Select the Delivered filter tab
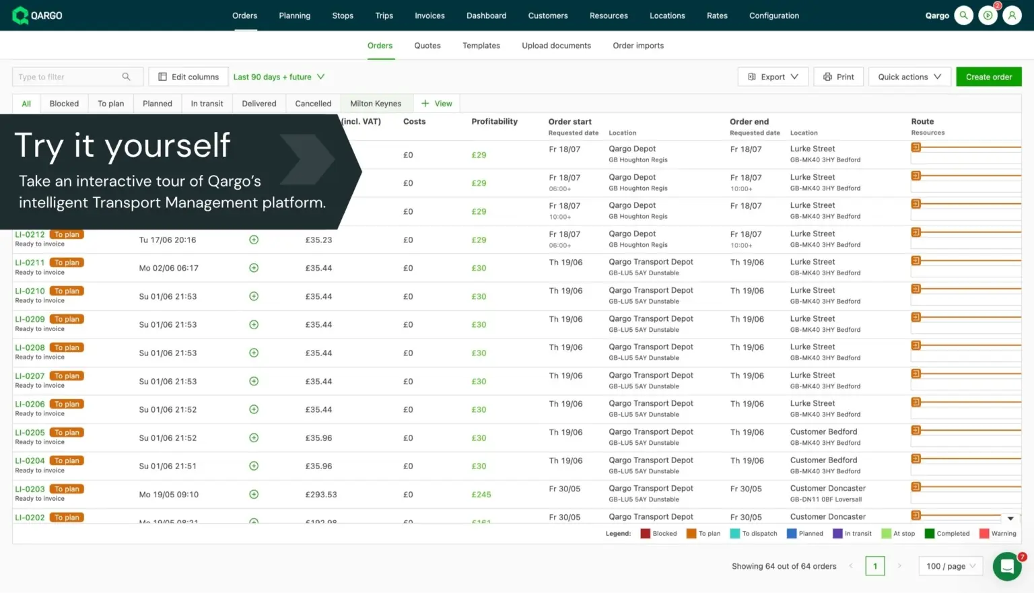 coord(258,103)
